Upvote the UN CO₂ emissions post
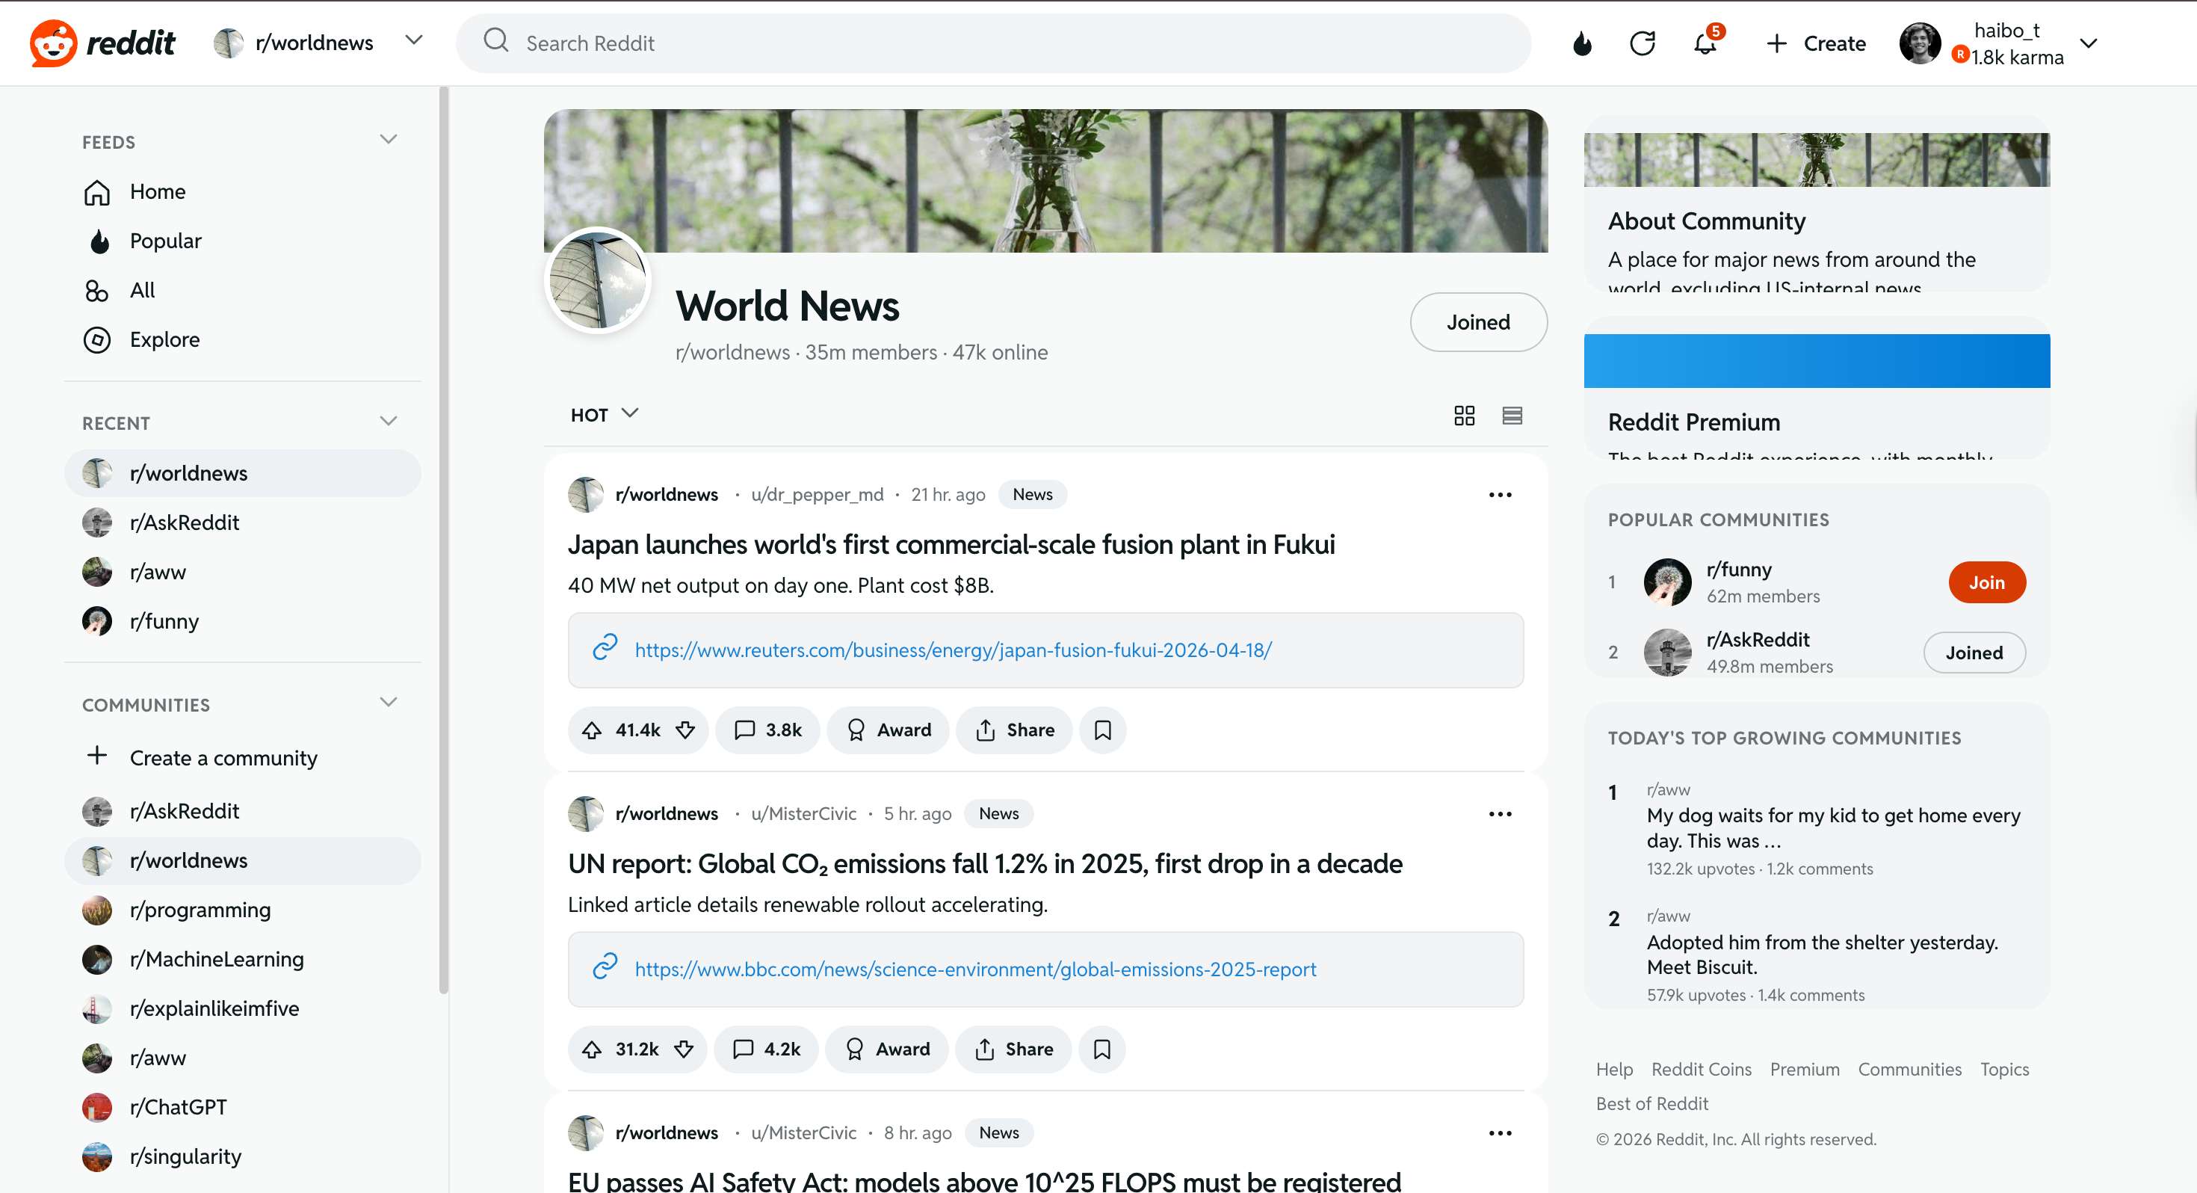Viewport: 2197px width, 1193px height. pyautogui.click(x=592, y=1049)
